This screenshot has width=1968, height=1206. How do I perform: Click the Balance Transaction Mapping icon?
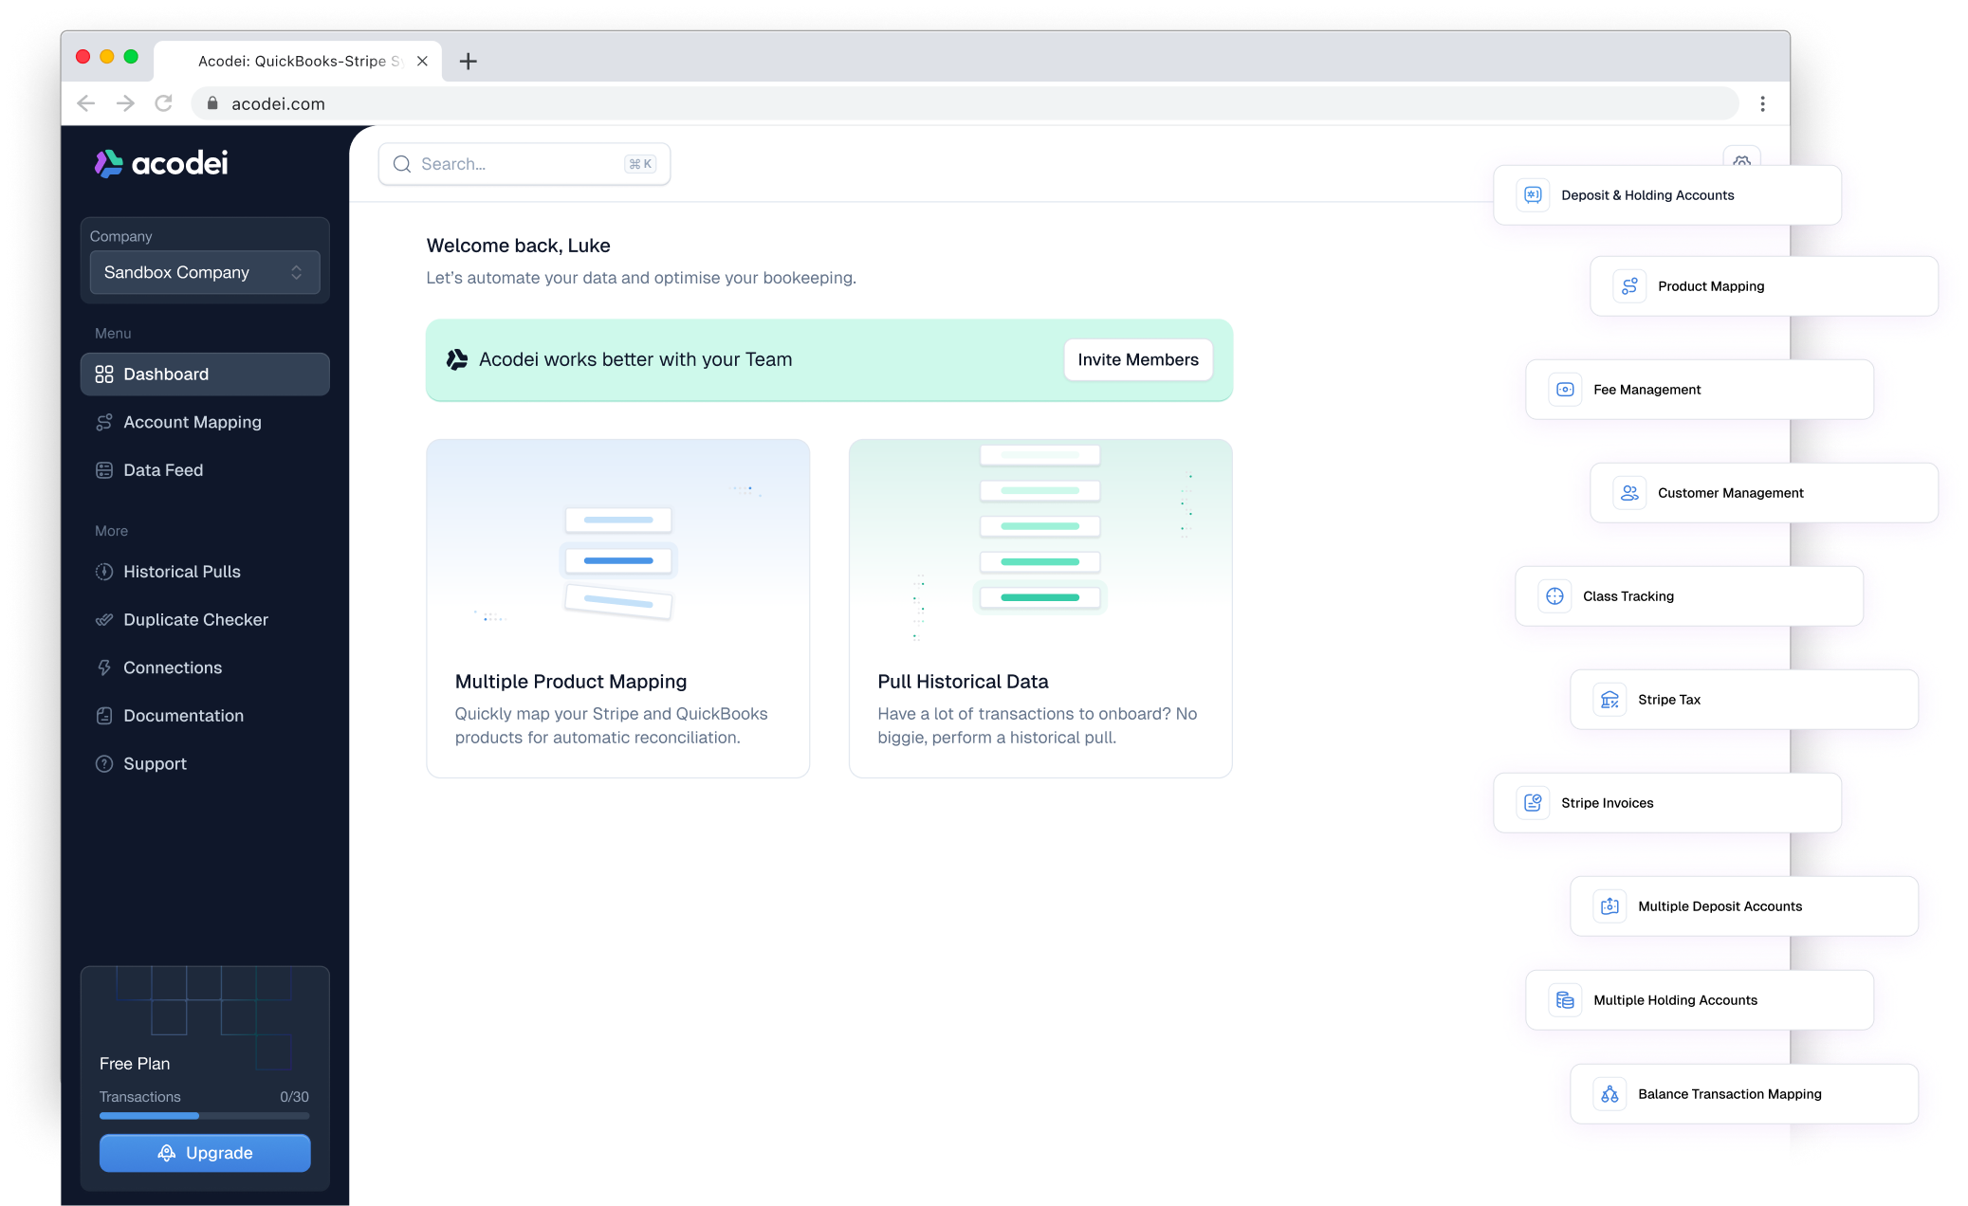tap(1608, 1093)
